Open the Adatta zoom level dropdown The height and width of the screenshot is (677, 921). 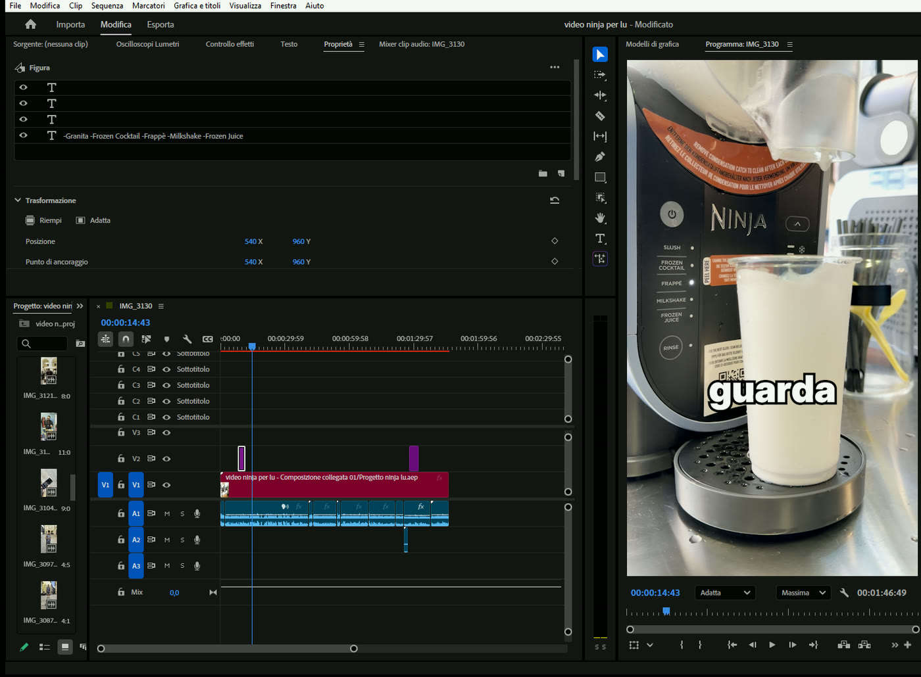(x=726, y=593)
